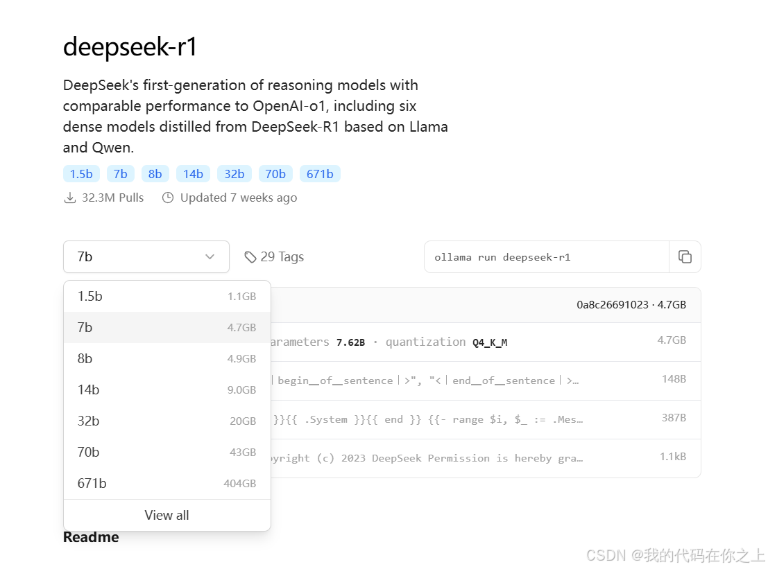Image resolution: width=768 pixels, height=569 pixels.
Task: Click the "671b" blue tag
Action: click(x=320, y=173)
